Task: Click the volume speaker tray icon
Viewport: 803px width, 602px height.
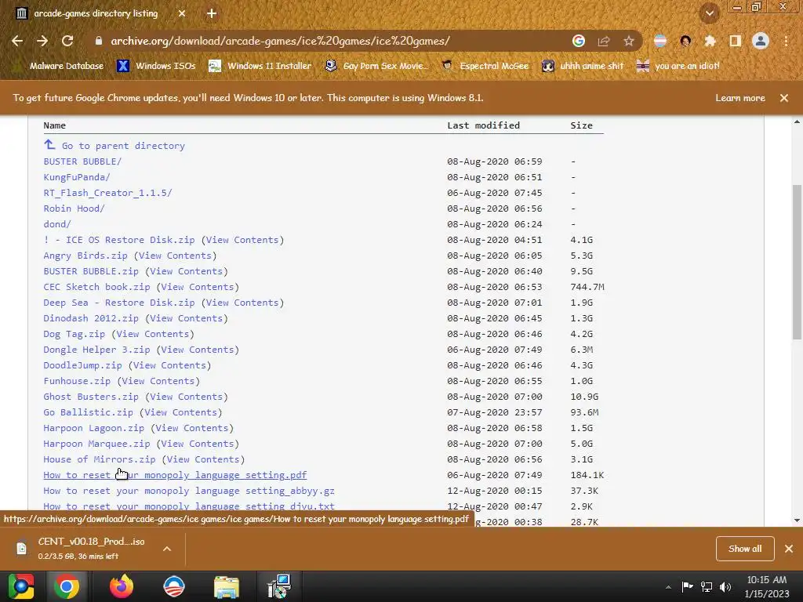Action: [x=725, y=587]
